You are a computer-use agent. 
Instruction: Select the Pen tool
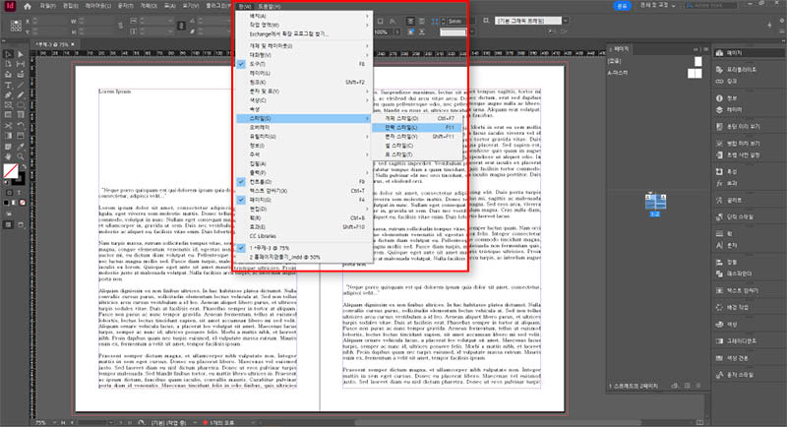point(9,94)
